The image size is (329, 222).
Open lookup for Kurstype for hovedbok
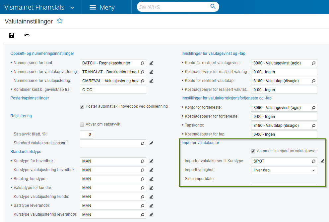point(143,161)
